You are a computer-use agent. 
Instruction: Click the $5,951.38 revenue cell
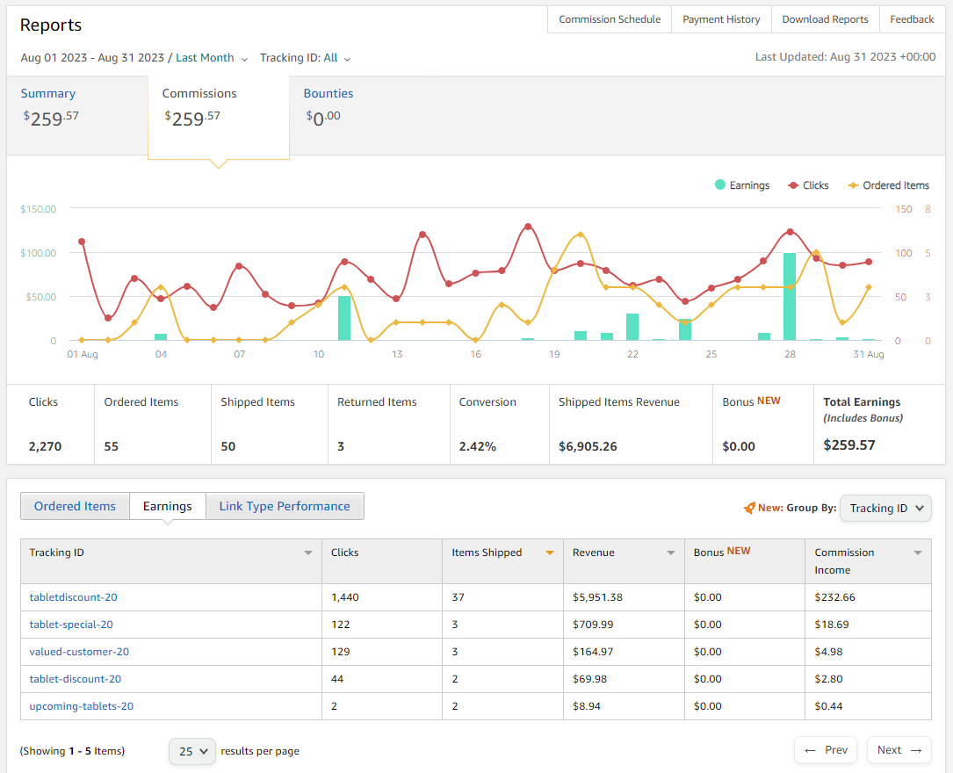(x=625, y=597)
